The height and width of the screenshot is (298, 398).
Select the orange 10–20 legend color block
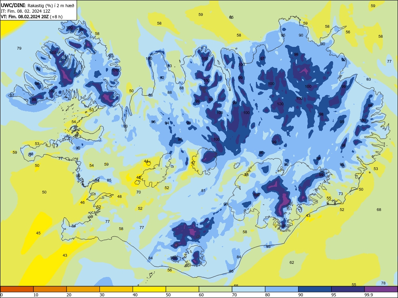point(50,289)
